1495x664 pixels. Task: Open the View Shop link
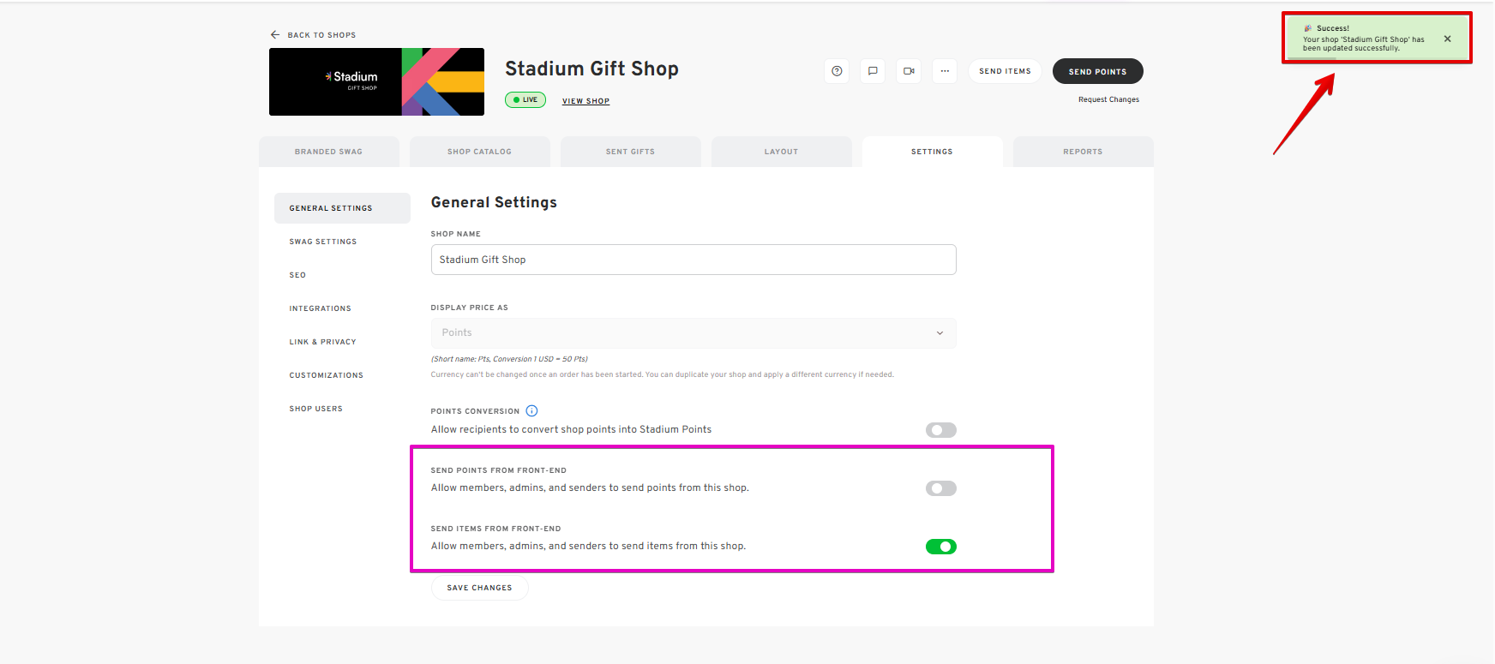coord(585,101)
